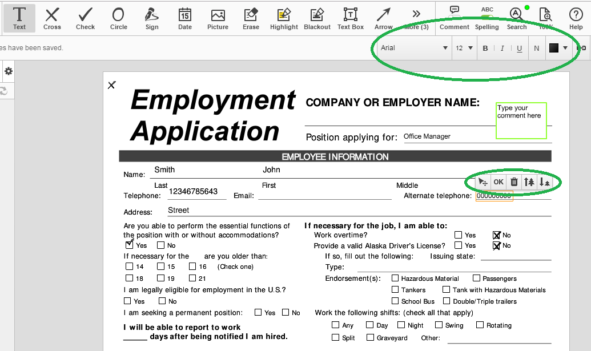Expand the text color dropdown arrow
591x351 pixels.
[565, 48]
